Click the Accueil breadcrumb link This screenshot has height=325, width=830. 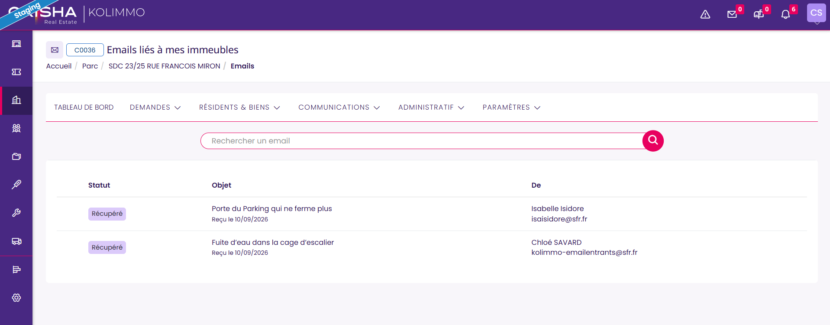[x=59, y=66]
